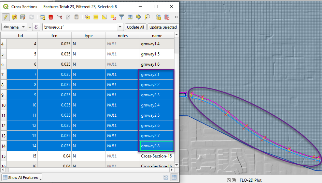Switch to form view
The width and height of the screenshot is (322, 183).
[166, 177]
